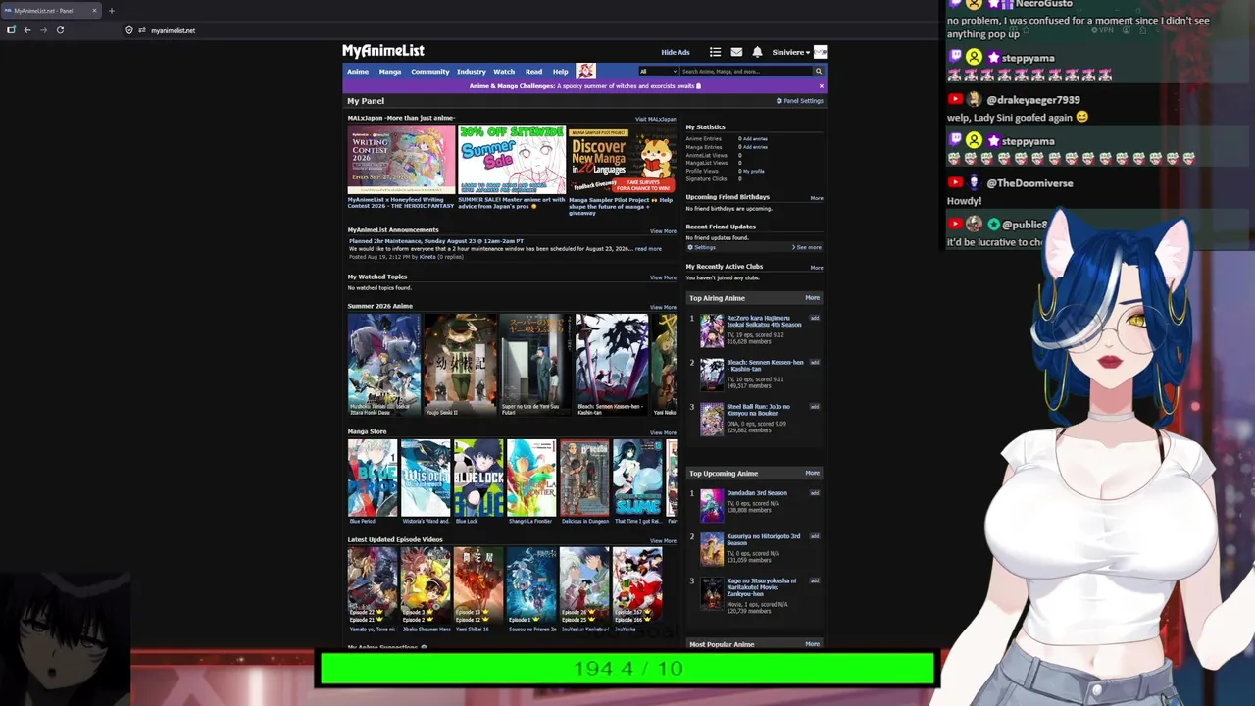Screen dimensions: 1255x706
Task: Click View More for Summer 2026 Anime
Action: click(663, 307)
